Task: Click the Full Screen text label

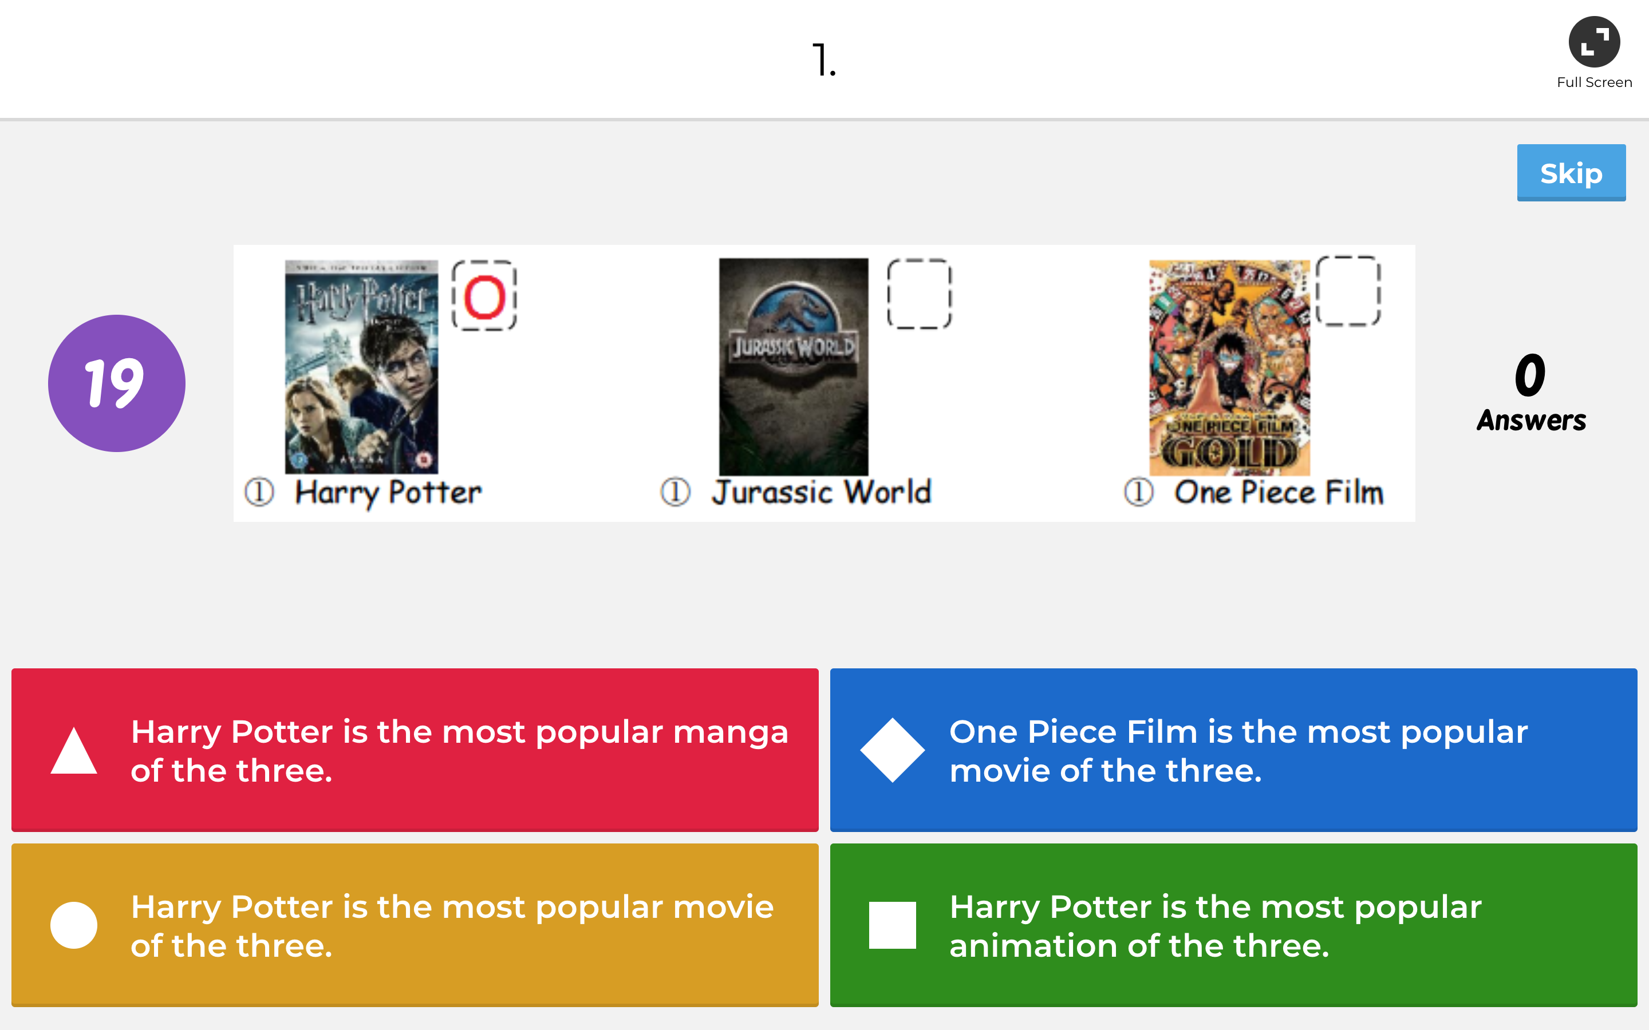Action: tap(1594, 82)
